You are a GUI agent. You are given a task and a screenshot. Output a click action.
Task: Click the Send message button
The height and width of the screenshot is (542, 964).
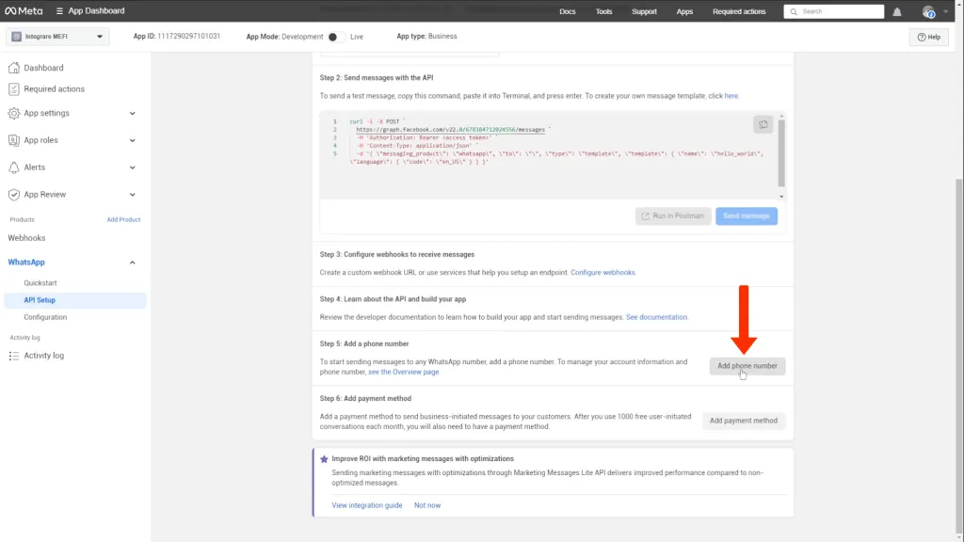pos(747,215)
